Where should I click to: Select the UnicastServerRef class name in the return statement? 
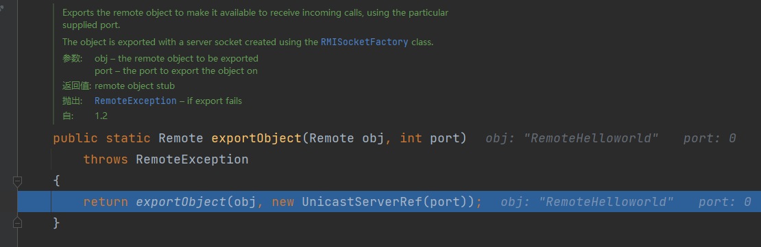[362, 201]
